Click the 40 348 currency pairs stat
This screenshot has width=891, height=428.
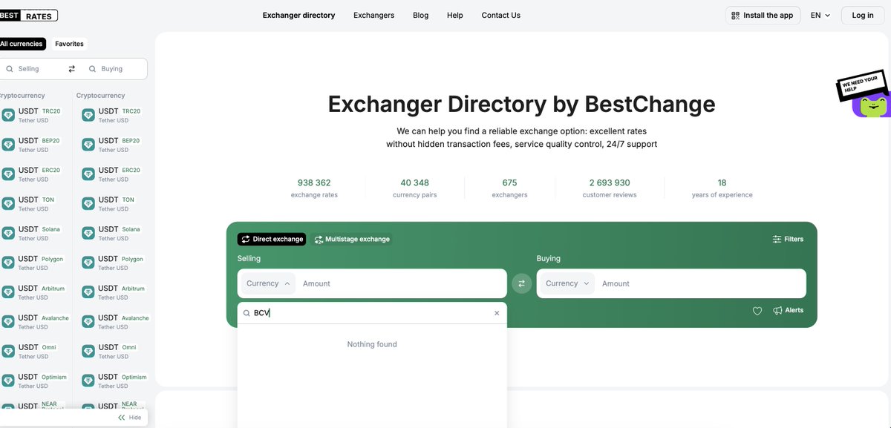click(415, 188)
